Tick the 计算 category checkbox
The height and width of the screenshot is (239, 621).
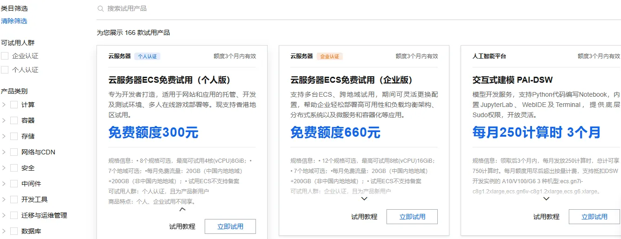point(14,105)
